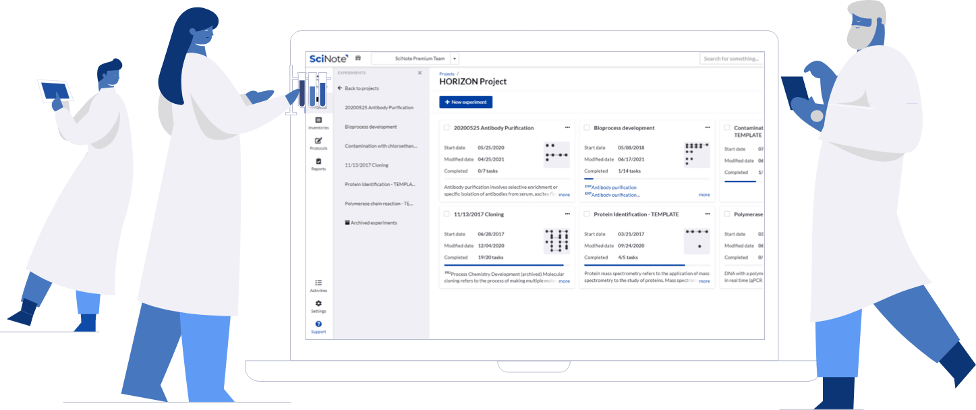The height and width of the screenshot is (410, 976).
Task: Check the 20200525 Antibody Purification checkbox
Action: (447, 127)
